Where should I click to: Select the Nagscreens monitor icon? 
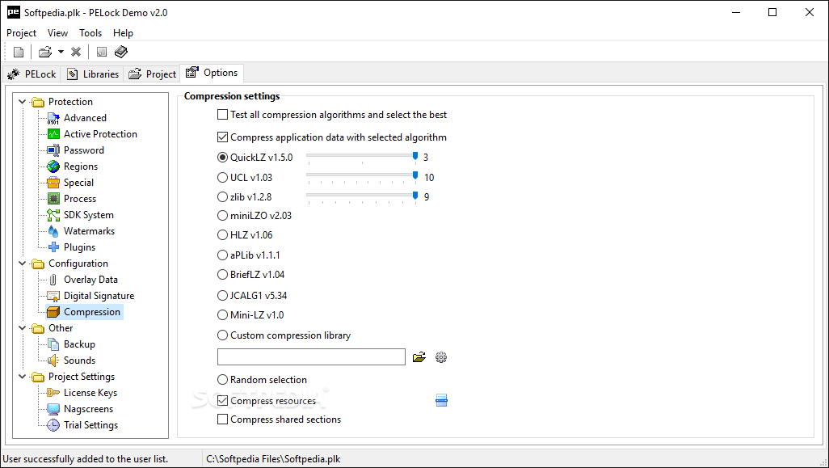[53, 409]
